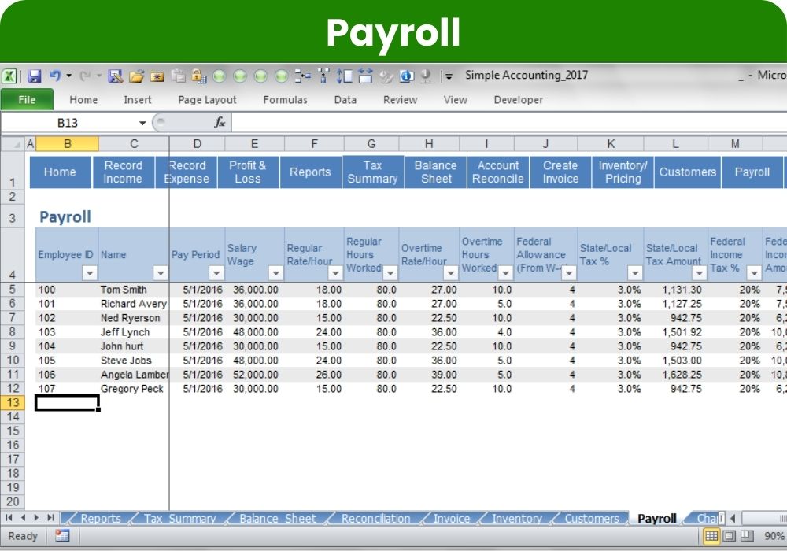787x551 pixels.
Task: Open the Salary Wage filter dropdown
Action: (275, 273)
